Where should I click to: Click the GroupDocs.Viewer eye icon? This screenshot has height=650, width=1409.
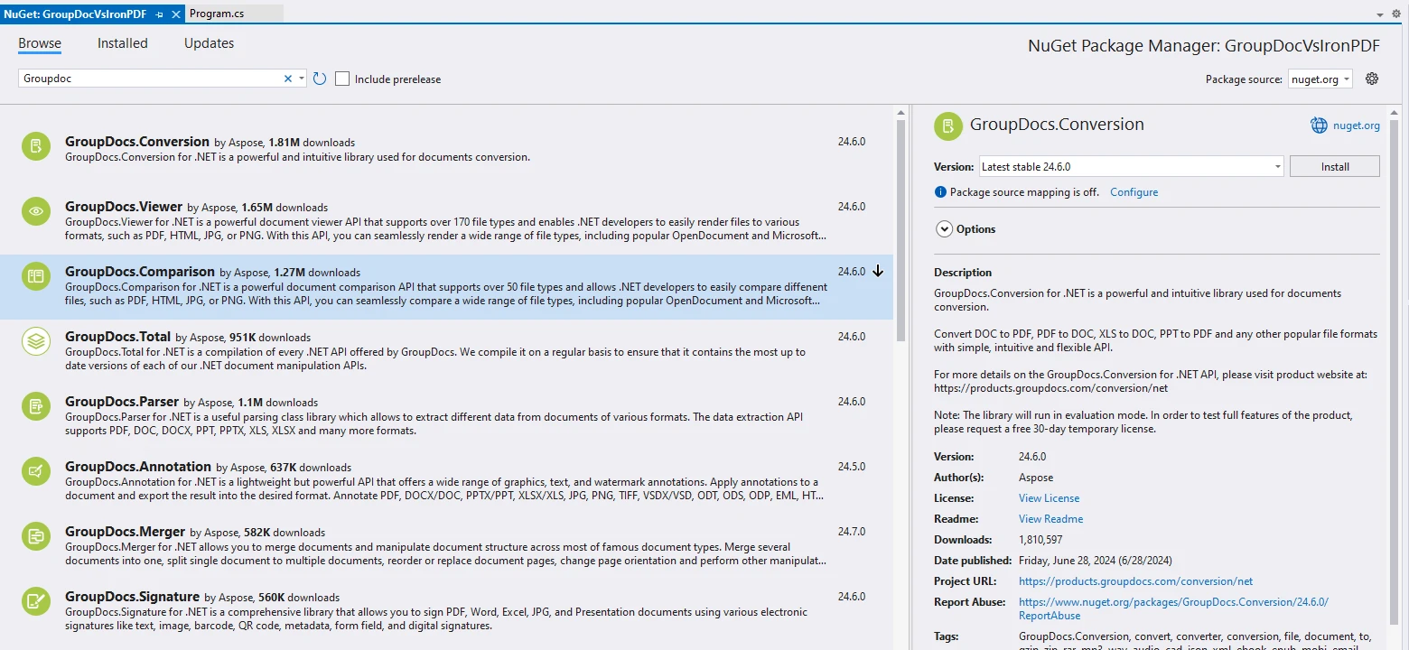click(36, 211)
